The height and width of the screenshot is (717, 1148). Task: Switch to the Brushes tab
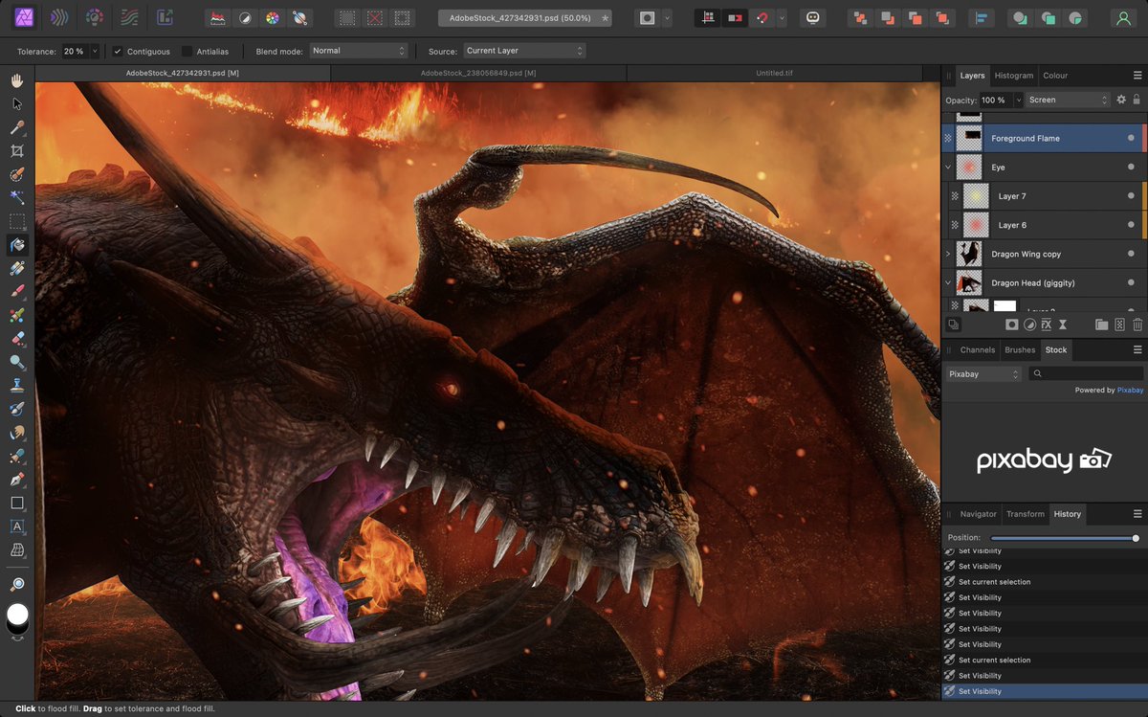[x=1020, y=350]
